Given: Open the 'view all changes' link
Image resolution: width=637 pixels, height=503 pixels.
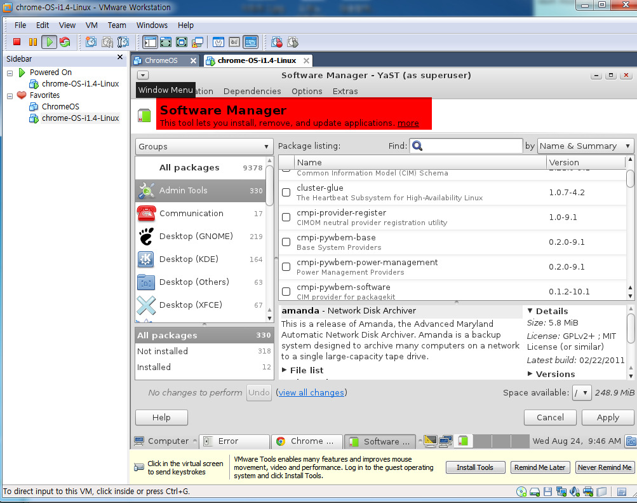Looking at the screenshot, I should pos(311,392).
